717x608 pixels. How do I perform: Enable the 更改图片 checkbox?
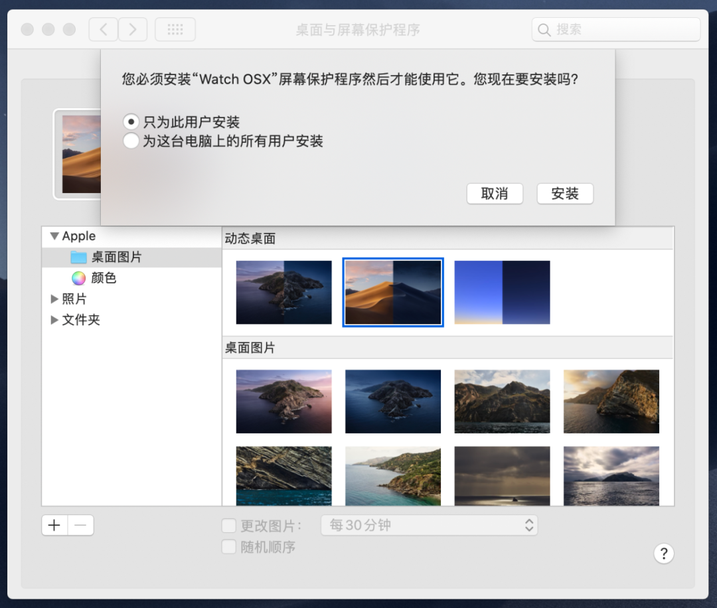[229, 526]
